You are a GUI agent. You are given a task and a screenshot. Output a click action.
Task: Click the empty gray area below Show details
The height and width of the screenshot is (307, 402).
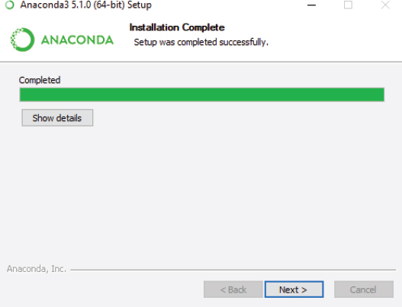(x=201, y=192)
